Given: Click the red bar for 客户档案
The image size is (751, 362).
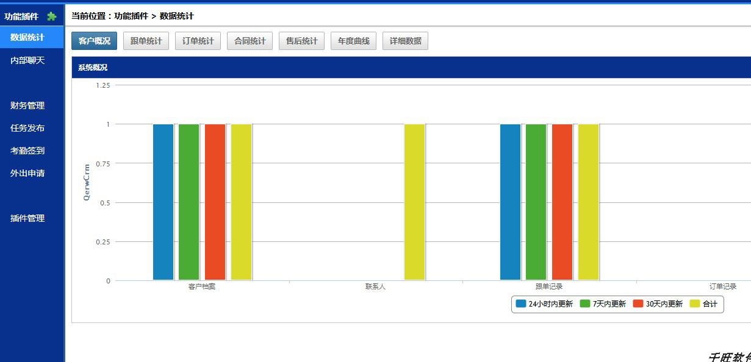Looking at the screenshot, I should coord(215,202).
